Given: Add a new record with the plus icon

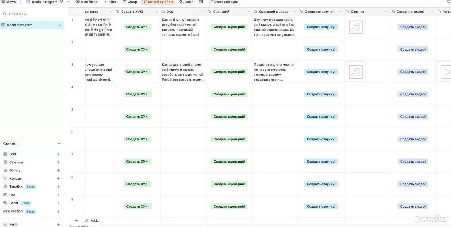Looking at the screenshot, I should [76, 221].
